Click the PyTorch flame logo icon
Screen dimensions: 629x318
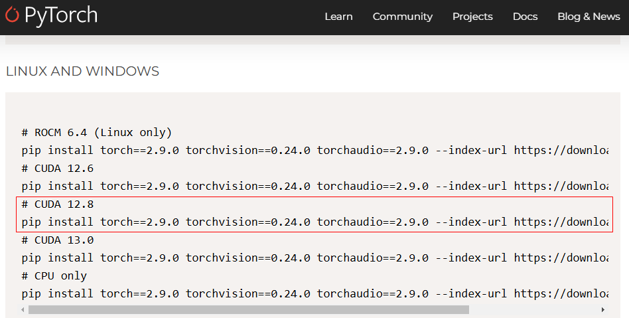(12, 15)
